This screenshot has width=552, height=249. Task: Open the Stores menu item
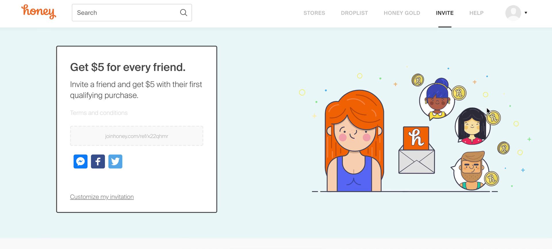pyautogui.click(x=314, y=13)
